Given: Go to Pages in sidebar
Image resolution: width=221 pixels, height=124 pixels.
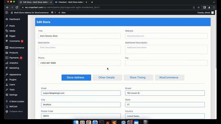Looking at the screenshot, I should click(x=12, y=36).
